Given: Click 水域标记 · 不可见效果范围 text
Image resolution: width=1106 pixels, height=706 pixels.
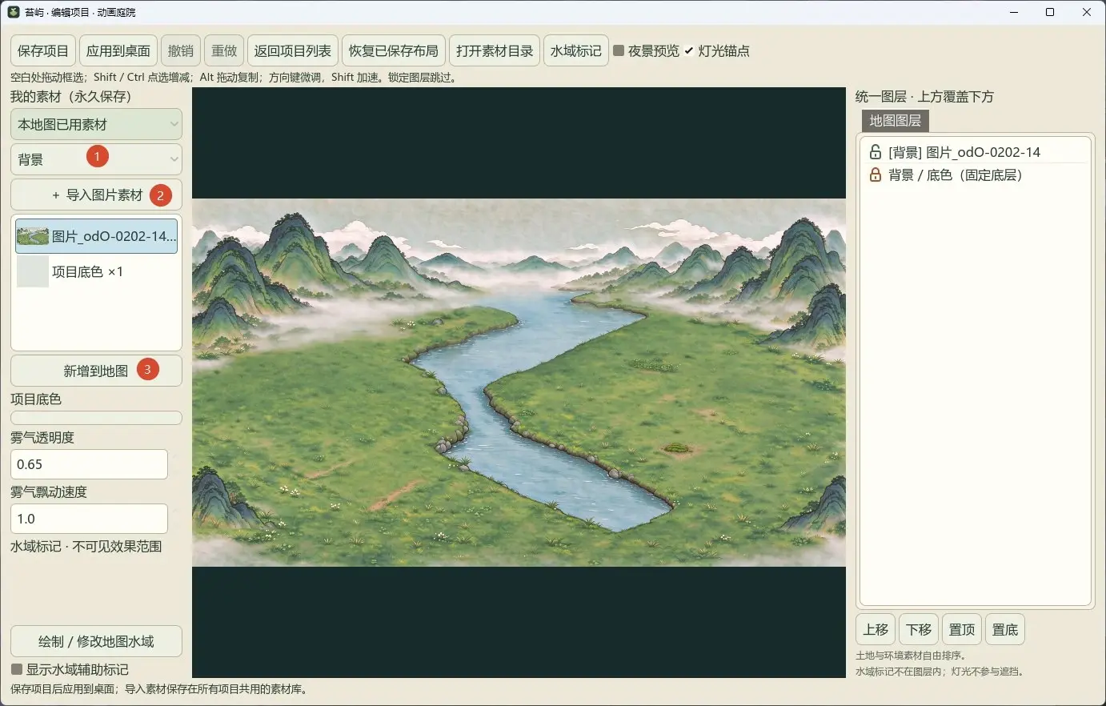Looking at the screenshot, I should click(86, 546).
